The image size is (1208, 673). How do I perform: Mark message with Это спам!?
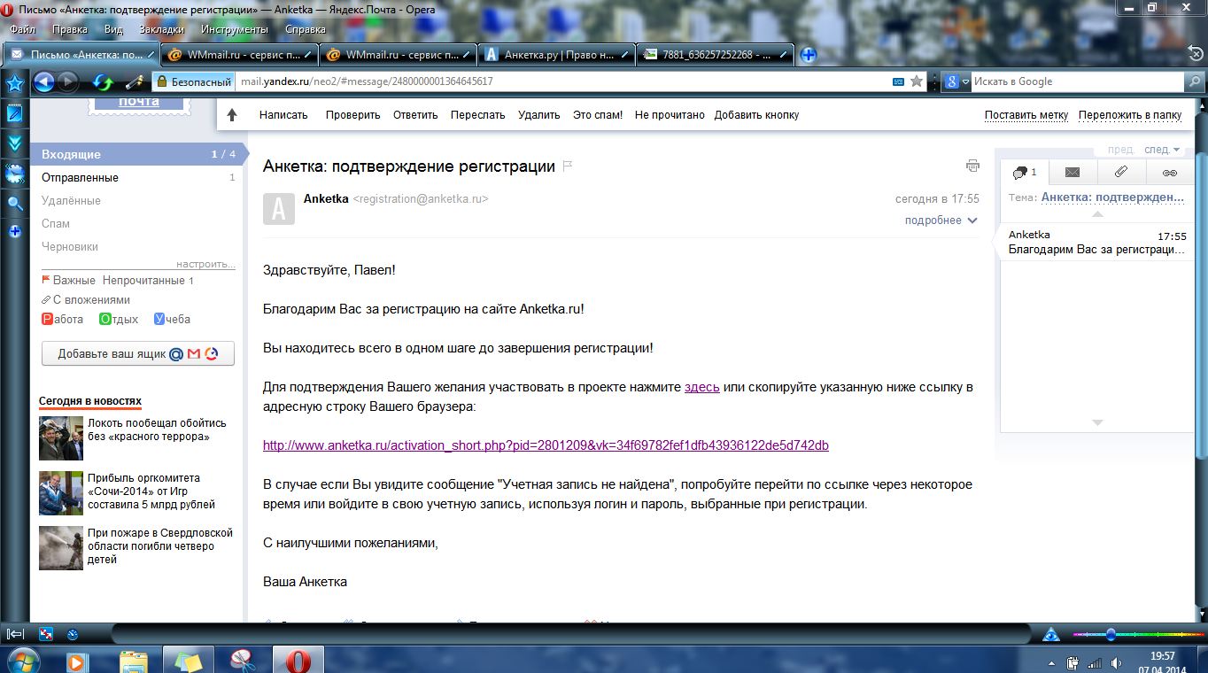click(598, 115)
